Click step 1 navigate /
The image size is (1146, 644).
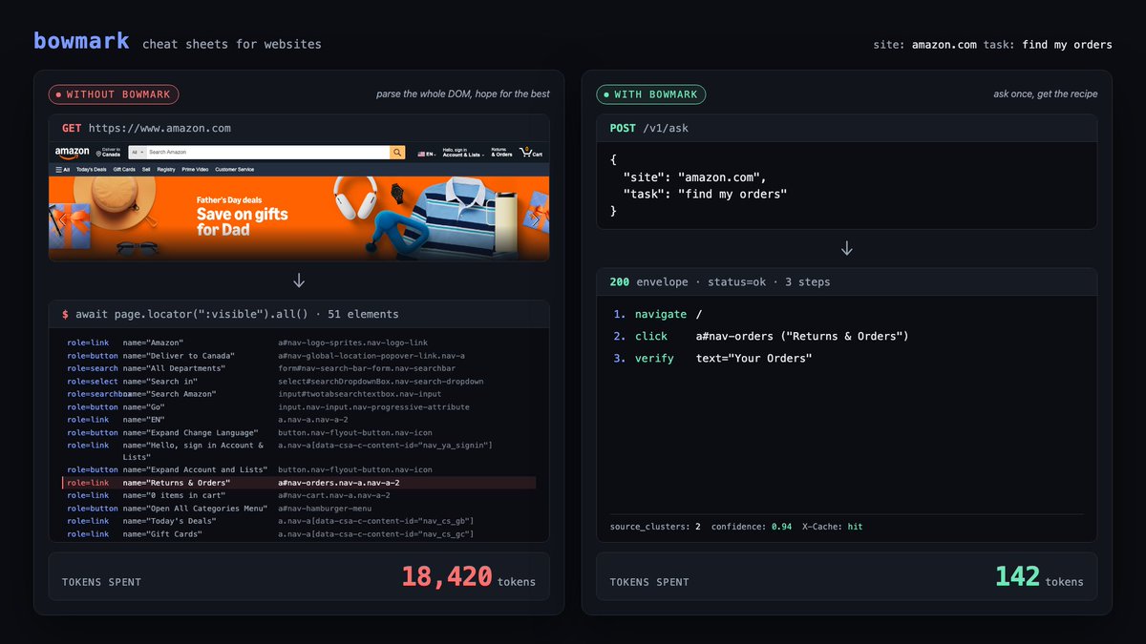[658, 314]
